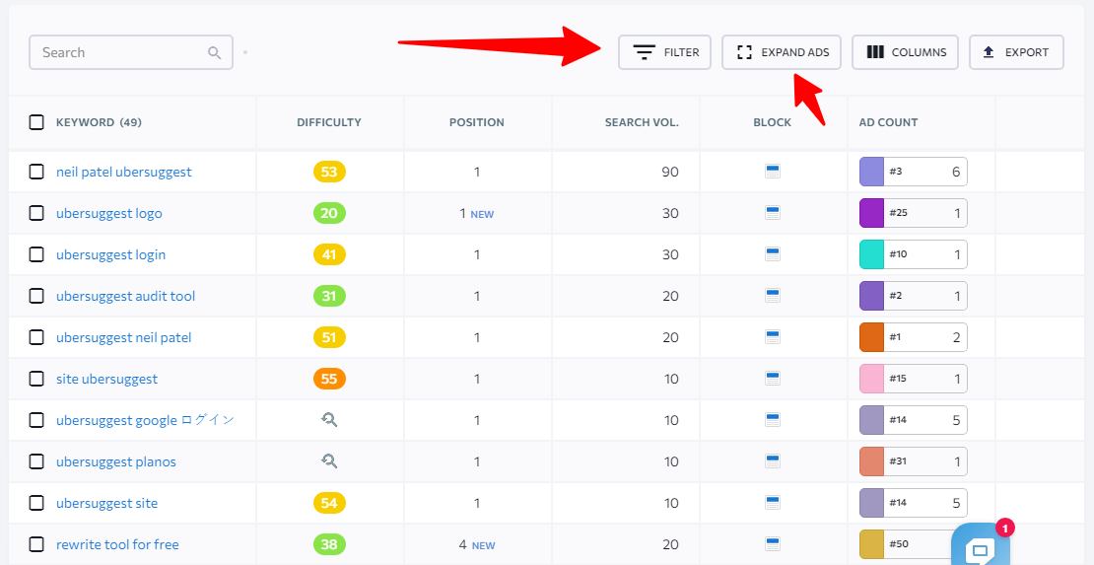1094x565 pixels.
Task: Click block icon in ubersuggest audit tool row
Action: click(773, 296)
